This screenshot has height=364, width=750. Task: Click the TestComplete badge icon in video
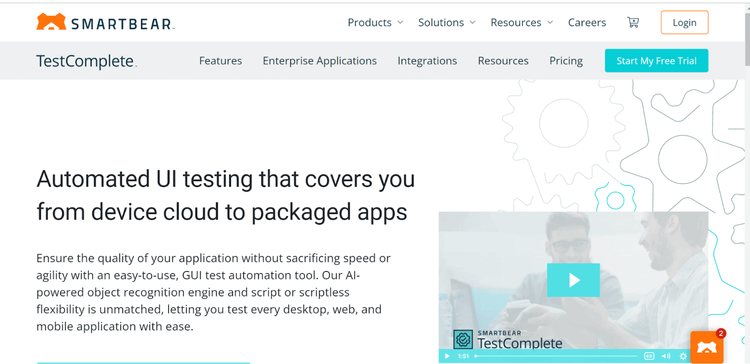tap(463, 339)
